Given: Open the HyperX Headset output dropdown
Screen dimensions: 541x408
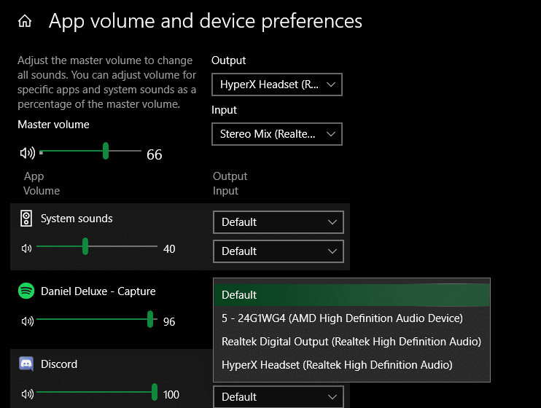Looking at the screenshot, I should (x=277, y=85).
